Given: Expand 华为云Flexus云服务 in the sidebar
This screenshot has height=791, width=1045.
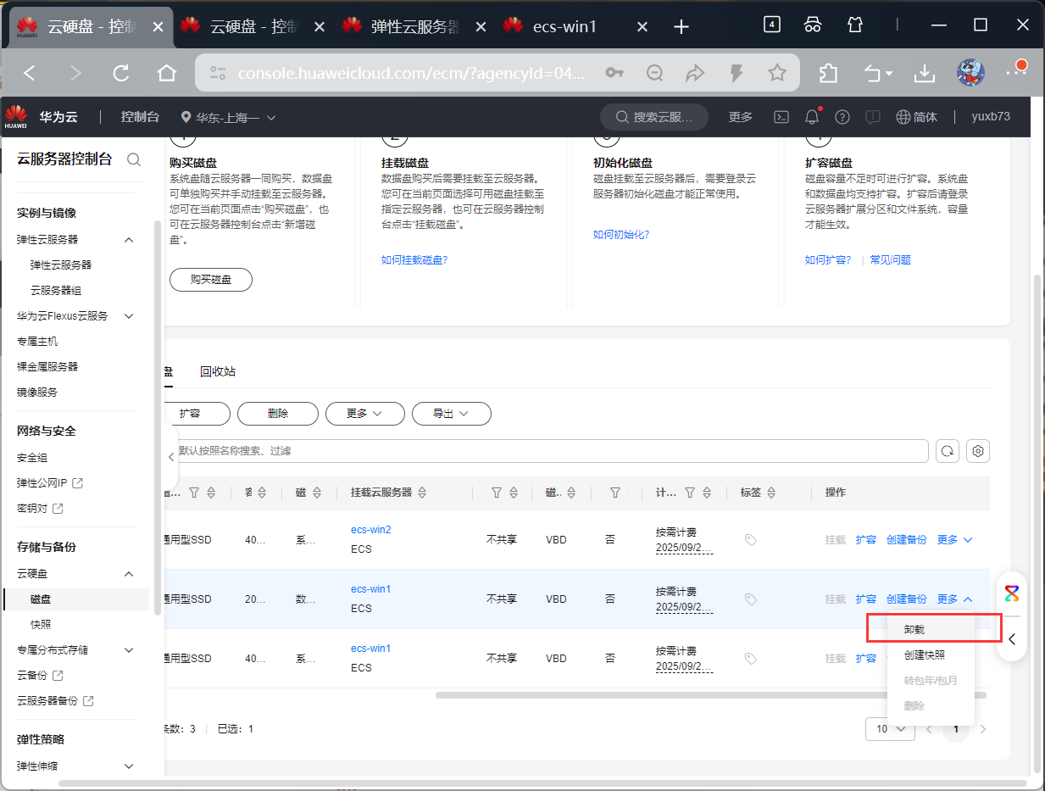Looking at the screenshot, I should tap(129, 316).
